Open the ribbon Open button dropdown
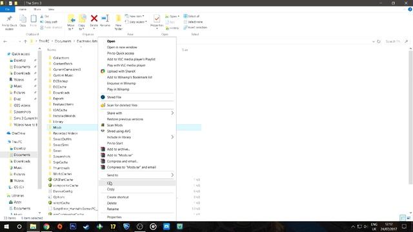The image size is (413, 232). (x=172, y=16)
